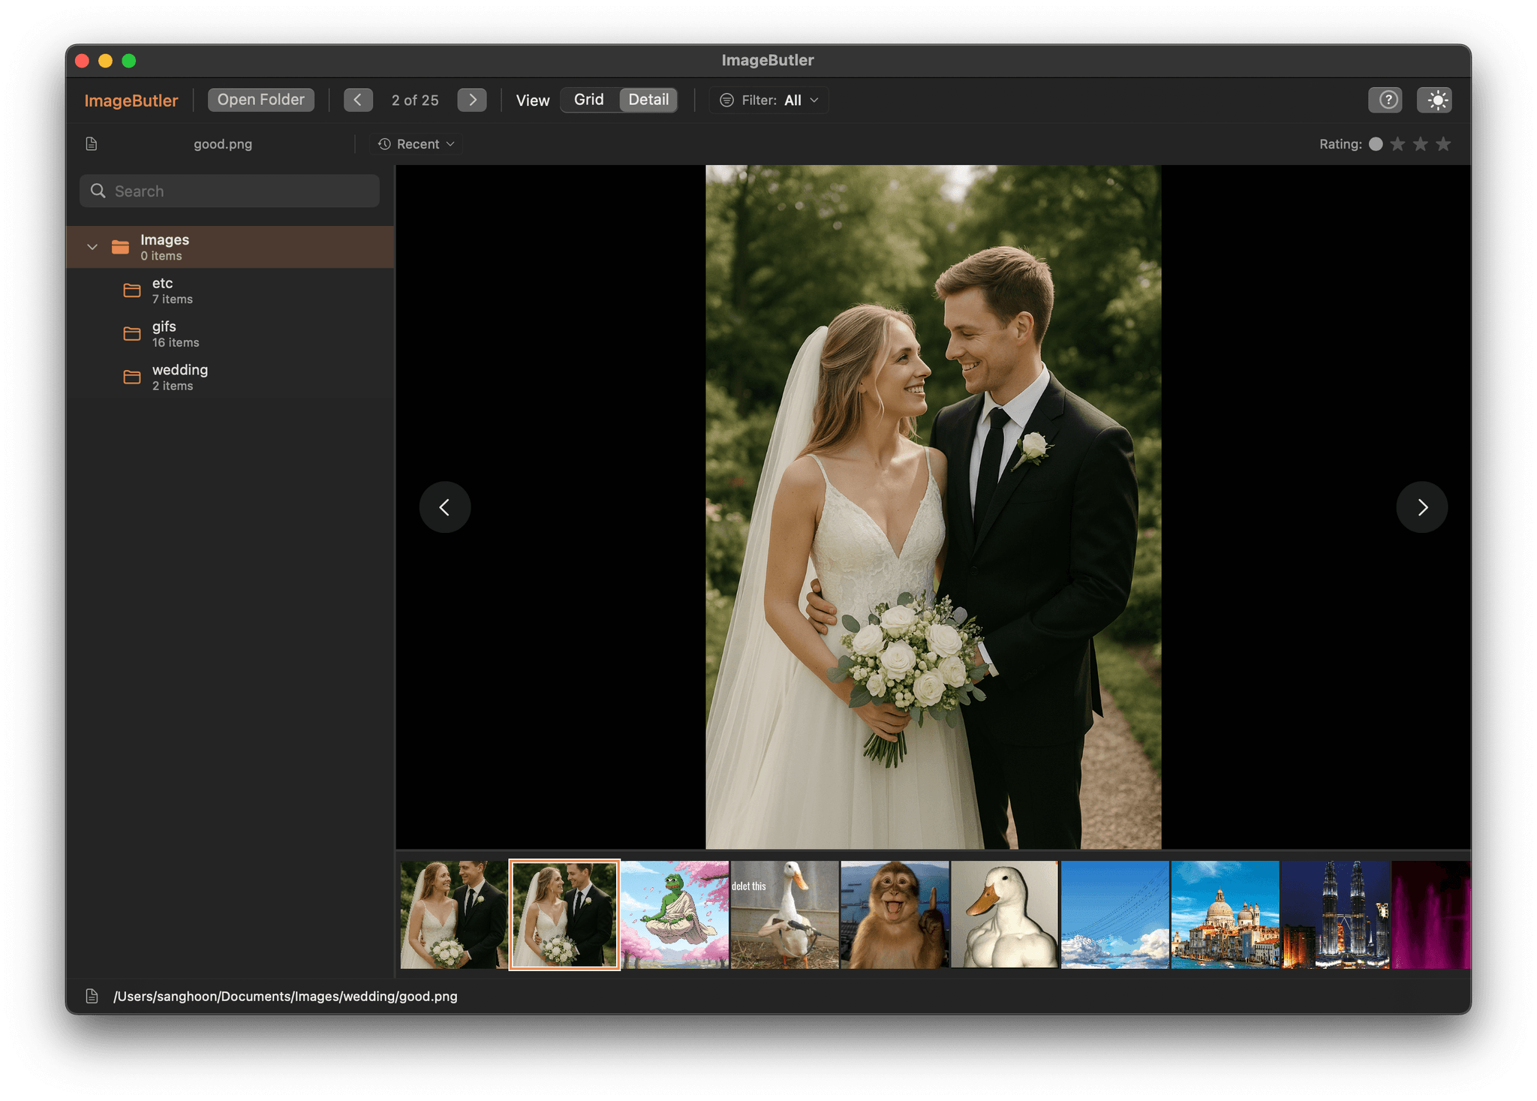Select the meditating frog thumbnail
This screenshot has width=1537, height=1101.
673,914
